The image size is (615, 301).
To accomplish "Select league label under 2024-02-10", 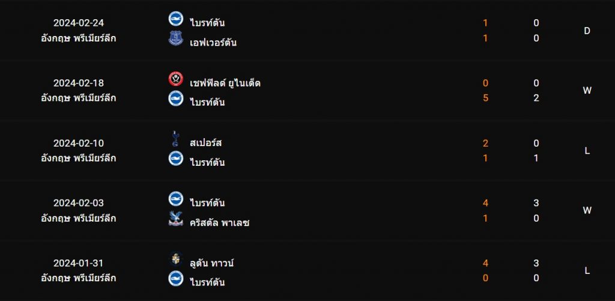I will click(79, 158).
